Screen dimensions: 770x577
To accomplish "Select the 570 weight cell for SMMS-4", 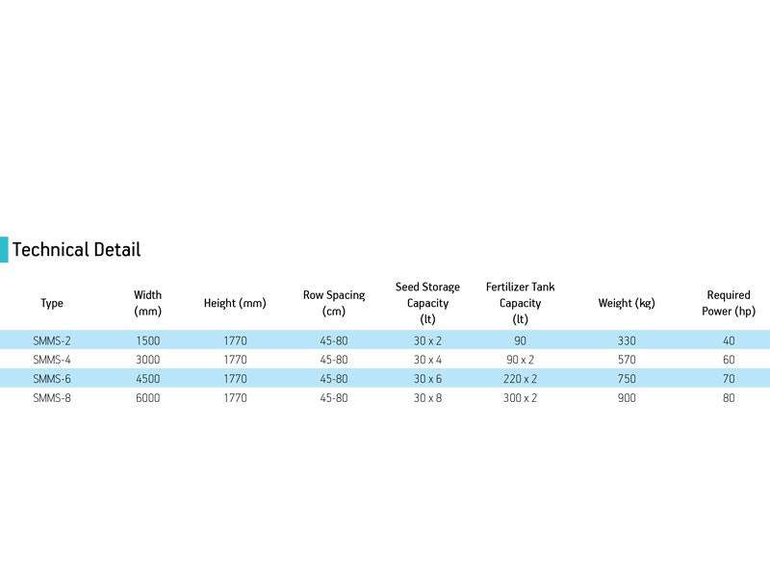I will pos(627,360).
